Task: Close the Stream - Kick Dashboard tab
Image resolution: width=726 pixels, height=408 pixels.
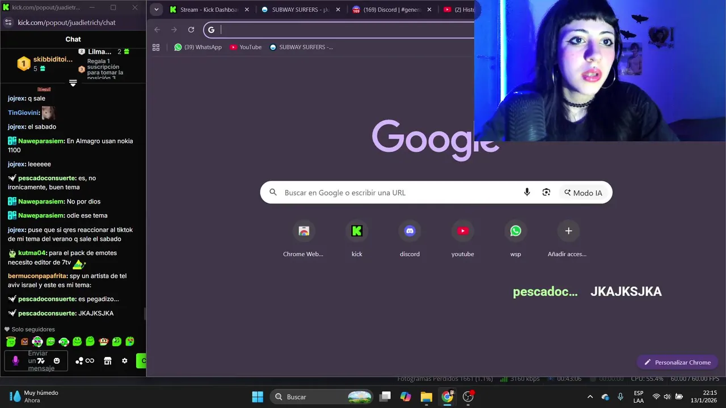Action: 247,10
